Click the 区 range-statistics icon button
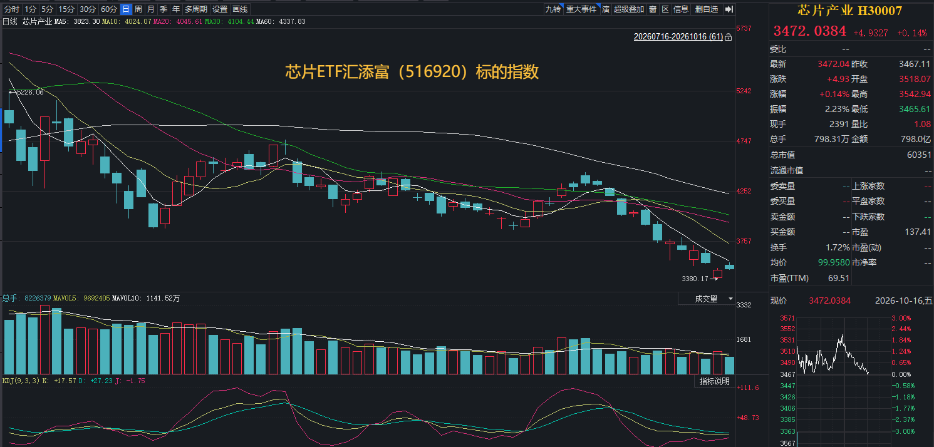Screen dimensions: 934x447 (665, 9)
